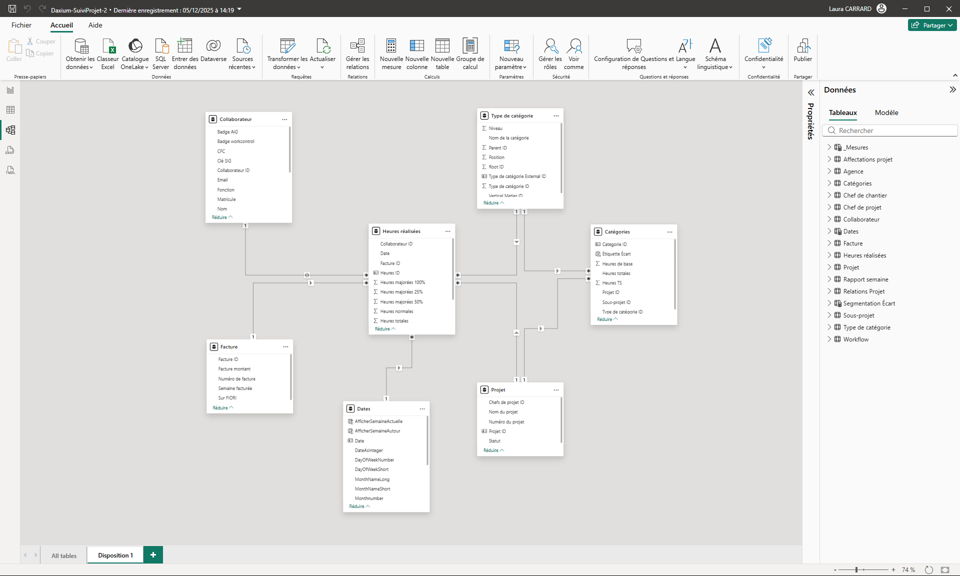This screenshot has width=960, height=576.
Task: Collapse the Données pane with the double chevron
Action: (952, 89)
